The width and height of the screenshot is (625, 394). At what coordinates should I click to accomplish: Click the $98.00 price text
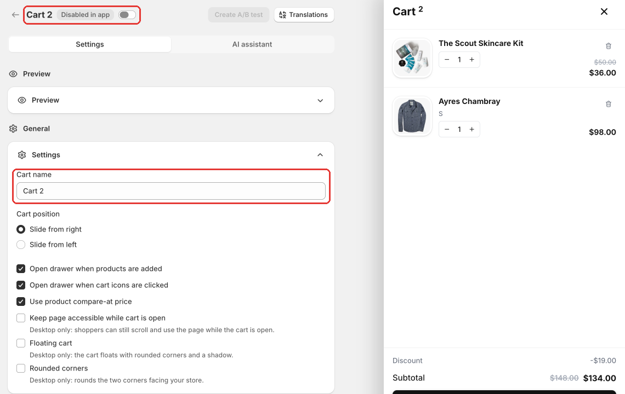pos(603,132)
